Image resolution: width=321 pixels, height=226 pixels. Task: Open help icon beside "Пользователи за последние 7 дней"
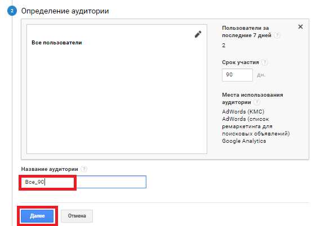[x=277, y=35]
